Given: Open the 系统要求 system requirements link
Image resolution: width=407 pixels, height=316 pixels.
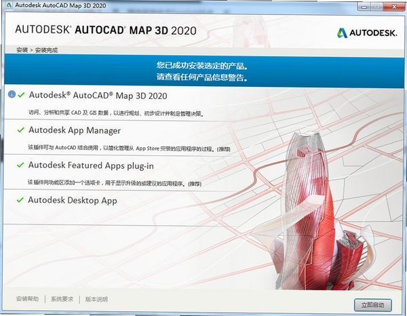Looking at the screenshot, I should point(62,299).
